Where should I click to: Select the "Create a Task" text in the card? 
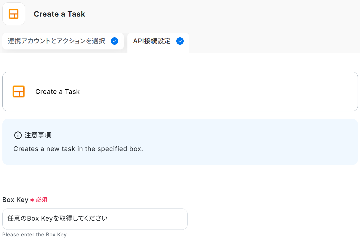click(57, 92)
